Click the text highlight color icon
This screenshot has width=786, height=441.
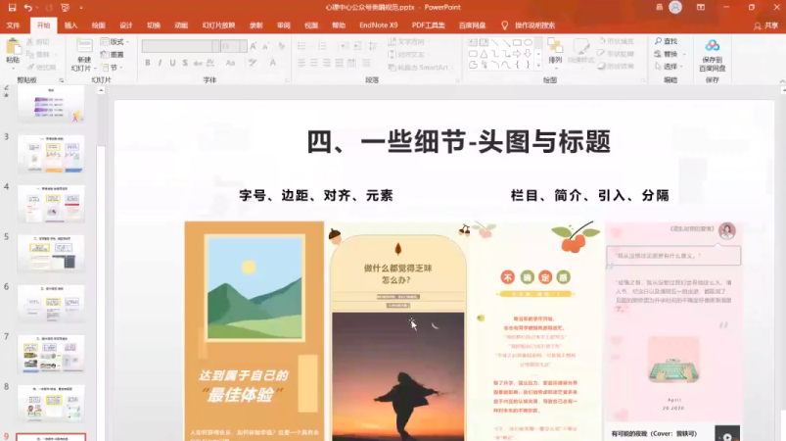[x=253, y=63]
